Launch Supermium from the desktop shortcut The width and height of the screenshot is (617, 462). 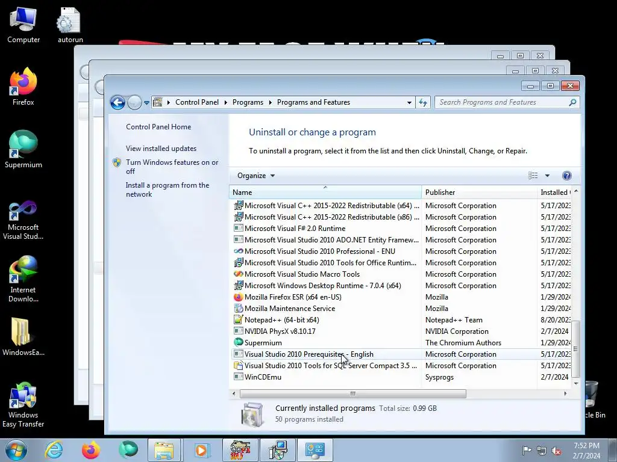(23, 150)
